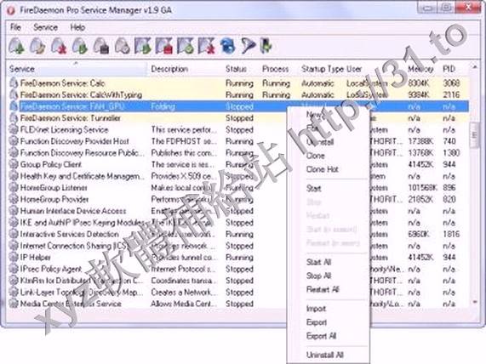Click the icon beside FireDaemon Service: Tunneller
Image resolution: width=486 pixels, height=364 pixels.
14,117
